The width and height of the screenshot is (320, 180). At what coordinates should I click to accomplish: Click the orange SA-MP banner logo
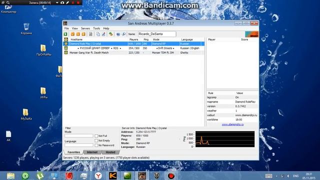[x=251, y=34]
